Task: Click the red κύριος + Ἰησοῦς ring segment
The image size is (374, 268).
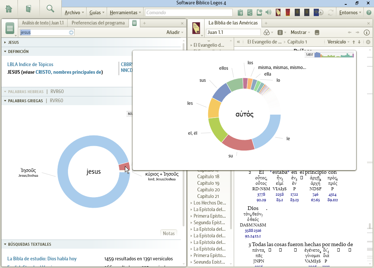Action: (124, 166)
